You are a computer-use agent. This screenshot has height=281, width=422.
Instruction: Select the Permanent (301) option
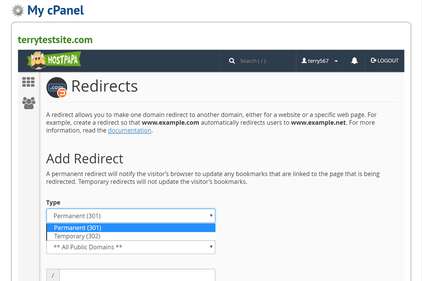(x=131, y=228)
